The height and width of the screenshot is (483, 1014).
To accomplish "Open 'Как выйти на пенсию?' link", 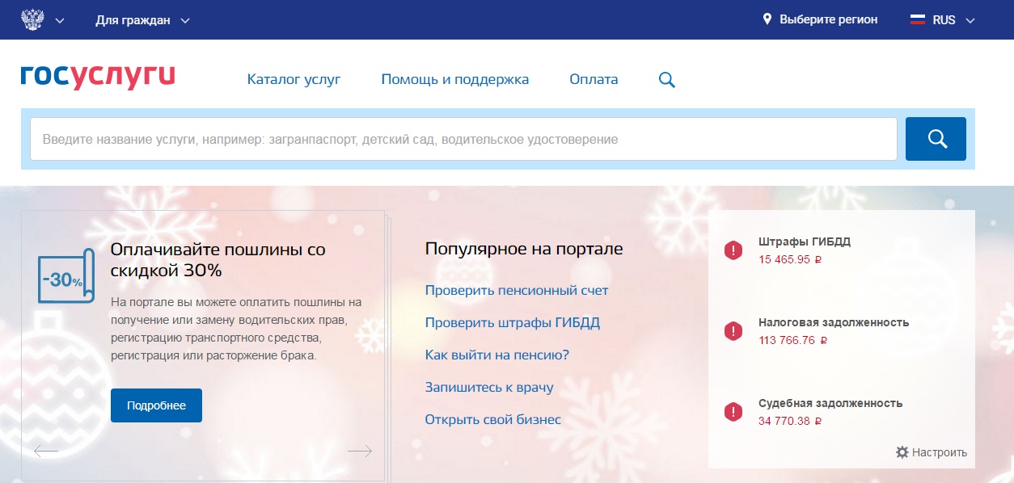I will (x=497, y=355).
